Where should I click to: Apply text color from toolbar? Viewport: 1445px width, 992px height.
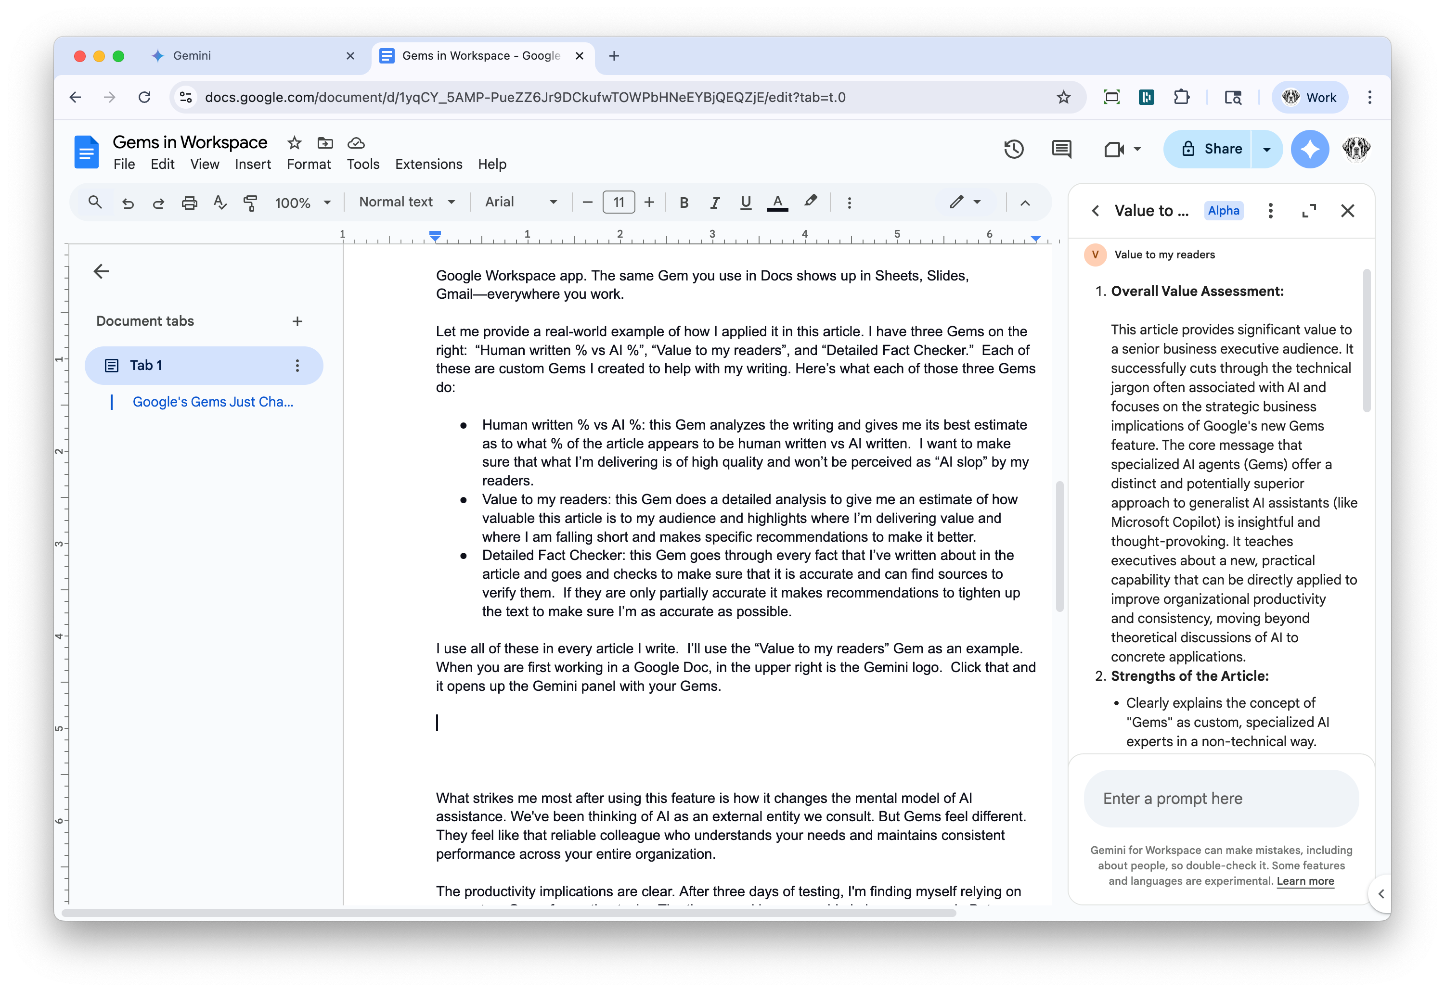(x=777, y=203)
